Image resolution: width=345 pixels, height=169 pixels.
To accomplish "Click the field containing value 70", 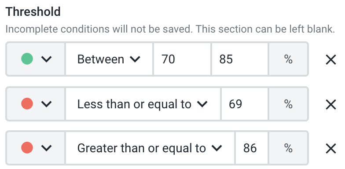I will click(x=182, y=59).
